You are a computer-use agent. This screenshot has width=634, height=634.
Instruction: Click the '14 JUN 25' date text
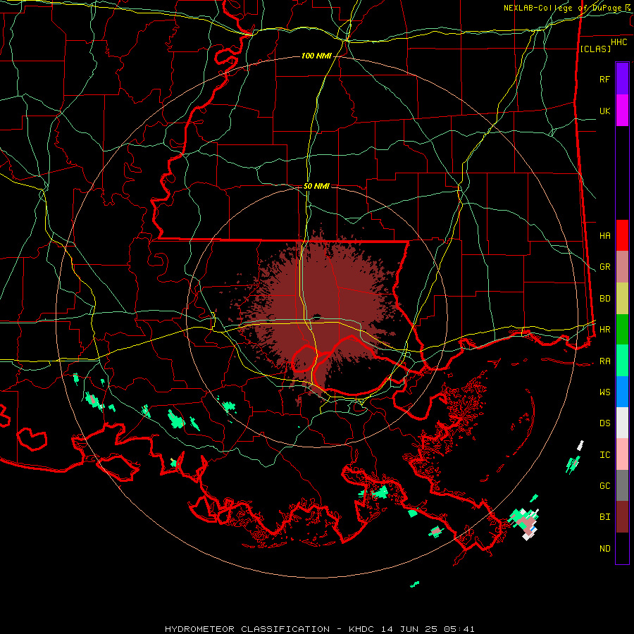[x=409, y=629]
